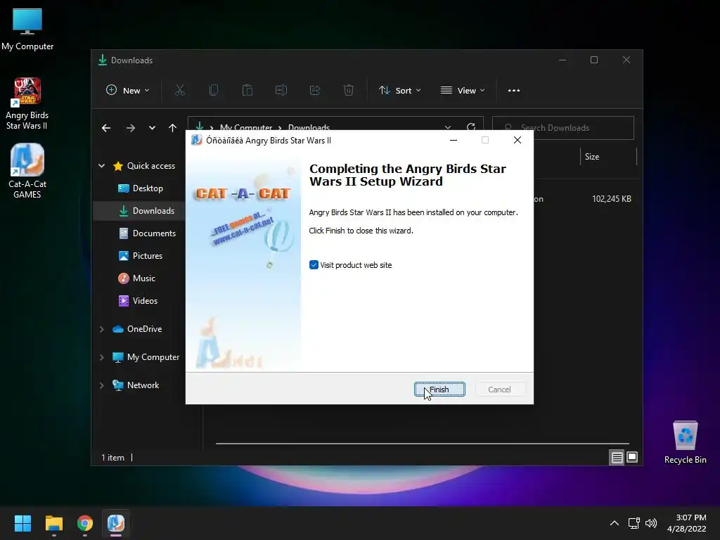
Task: Click the Rename icon in Explorer toolbar
Action: click(x=281, y=91)
